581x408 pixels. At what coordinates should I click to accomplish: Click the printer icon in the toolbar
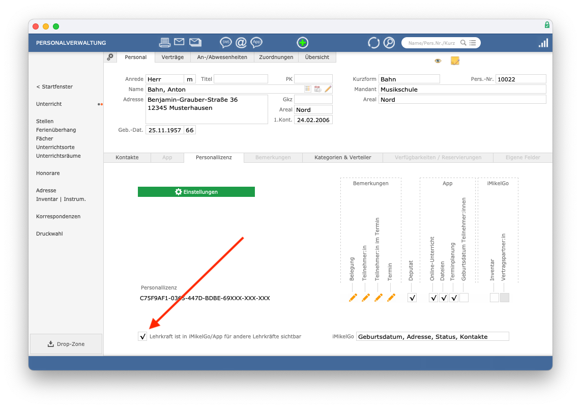(x=165, y=43)
